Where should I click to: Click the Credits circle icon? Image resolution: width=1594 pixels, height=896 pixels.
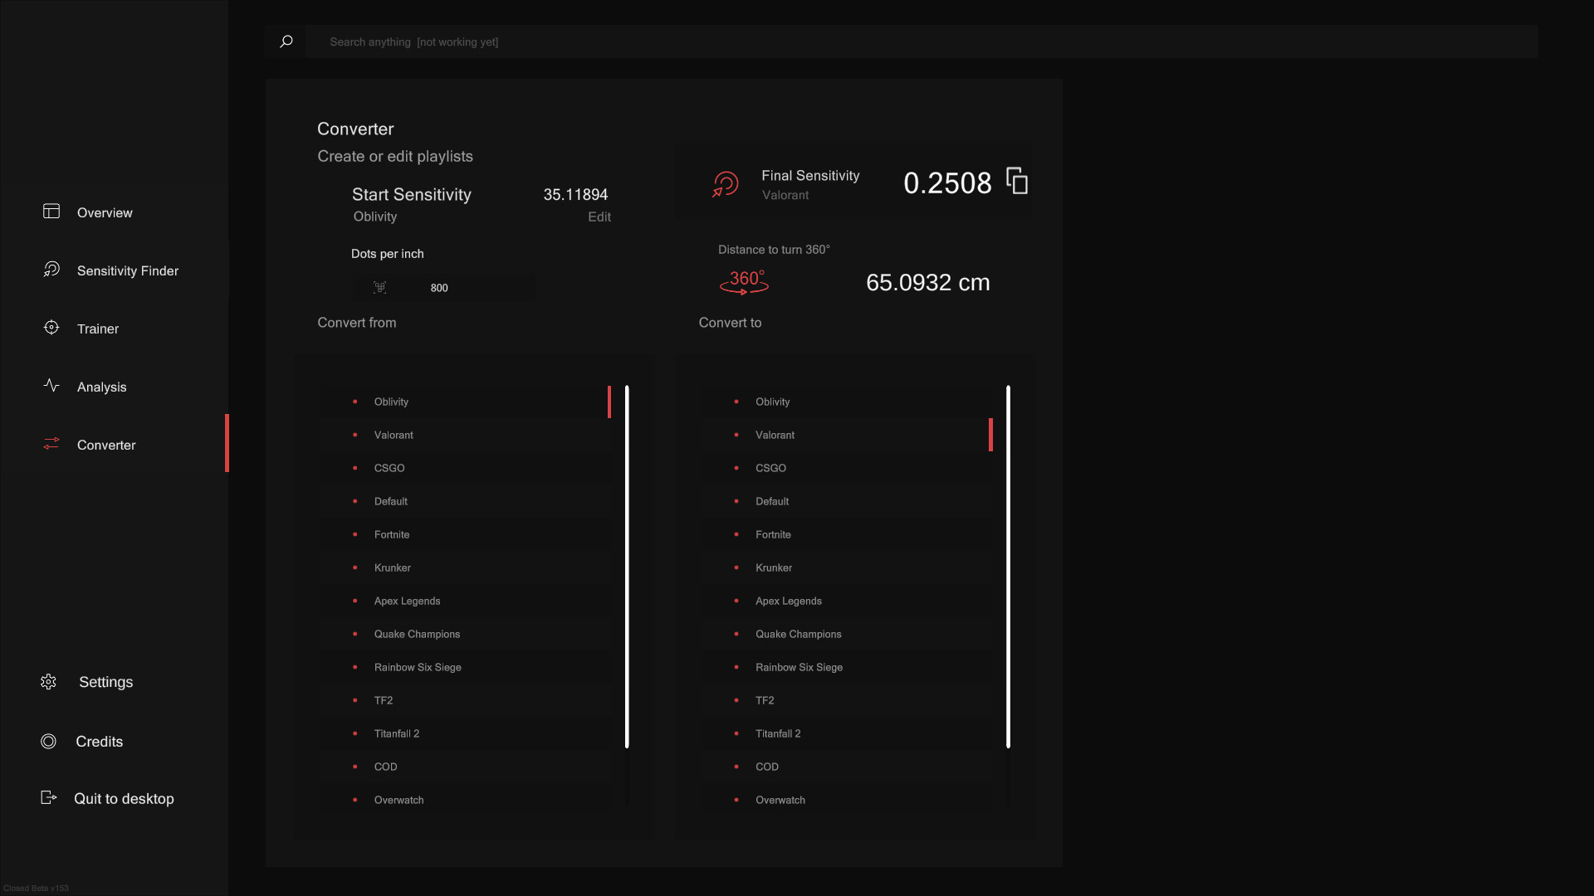49,742
